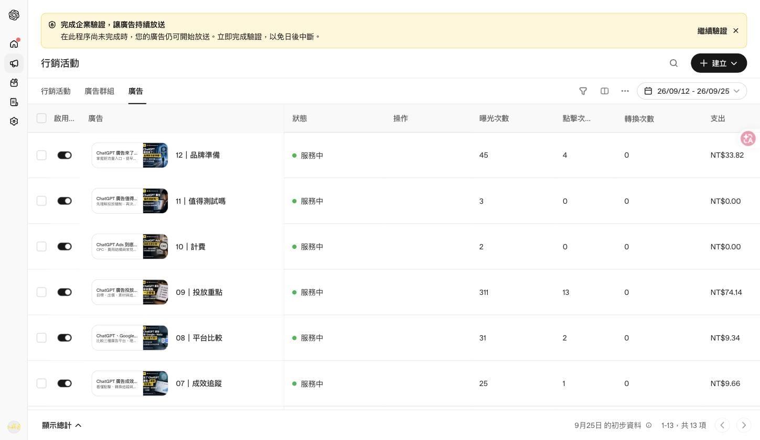Open the filter funnel icon

[x=583, y=91]
